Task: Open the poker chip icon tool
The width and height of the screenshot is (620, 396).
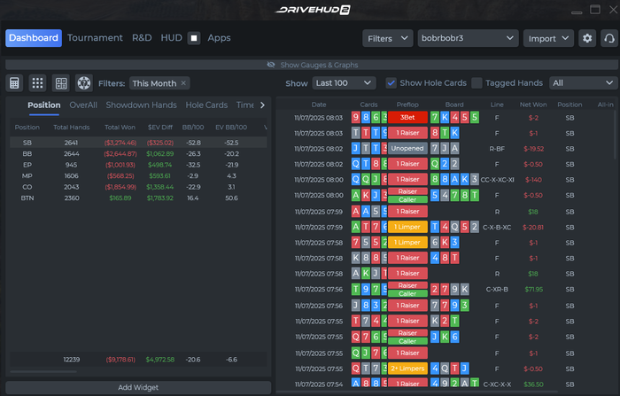Action: [x=84, y=83]
